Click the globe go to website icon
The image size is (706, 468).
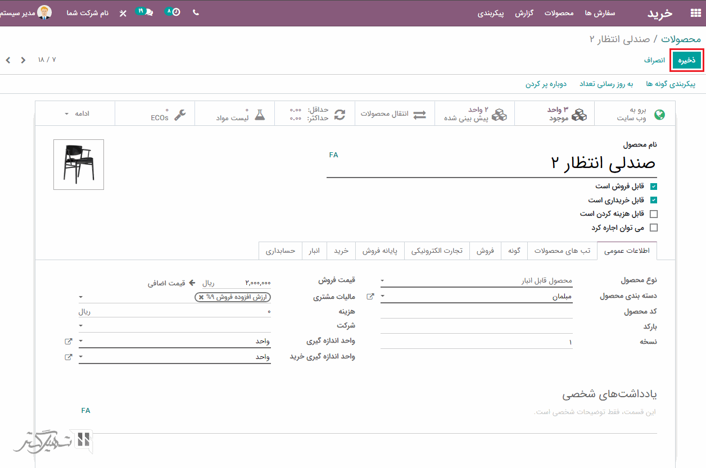coord(660,115)
